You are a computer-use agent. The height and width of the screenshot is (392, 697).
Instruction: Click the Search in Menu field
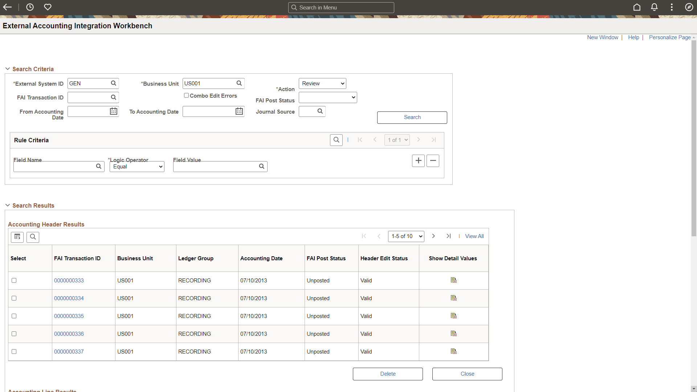click(341, 7)
